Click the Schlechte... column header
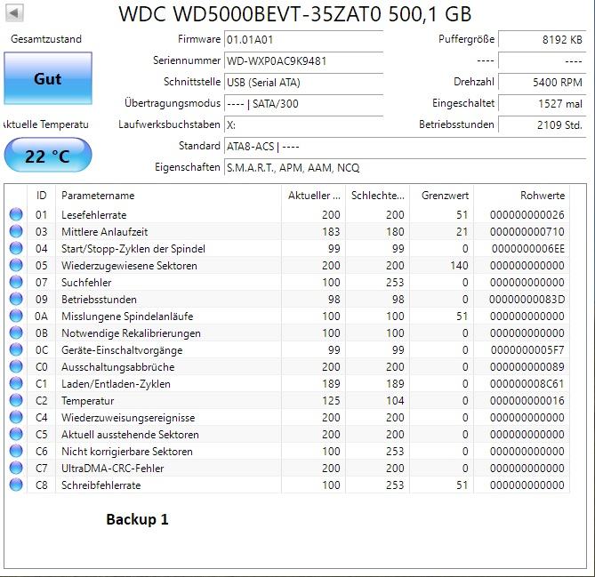Viewport: 595px width, 577px height. click(x=378, y=196)
